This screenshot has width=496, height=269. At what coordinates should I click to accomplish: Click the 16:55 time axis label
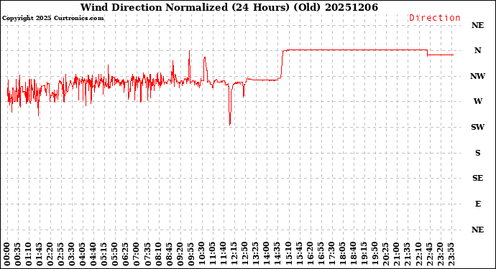[321, 254]
